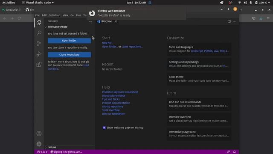Open the Selection menu
This screenshot has width=273, height=154.
55,15
